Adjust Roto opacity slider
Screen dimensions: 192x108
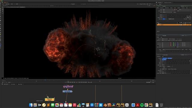pos(178,15)
